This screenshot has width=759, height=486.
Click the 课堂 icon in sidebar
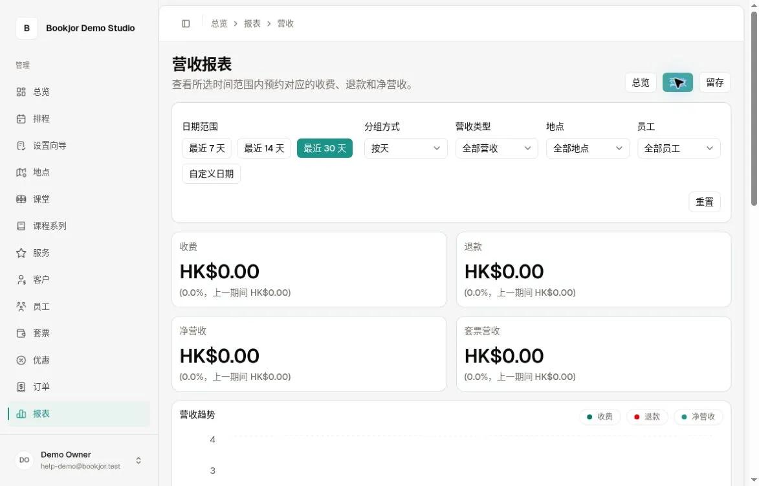(x=21, y=199)
